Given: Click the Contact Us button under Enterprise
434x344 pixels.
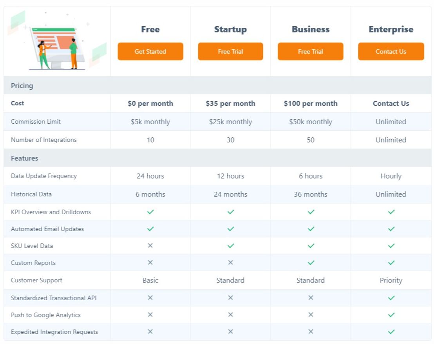Looking at the screenshot, I should 391,51.
